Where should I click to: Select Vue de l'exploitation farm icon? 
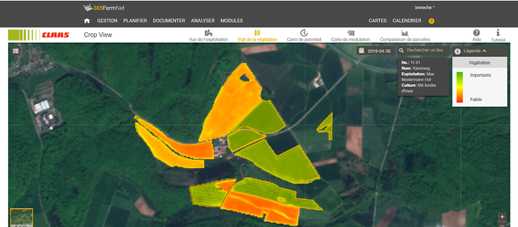click(208, 33)
